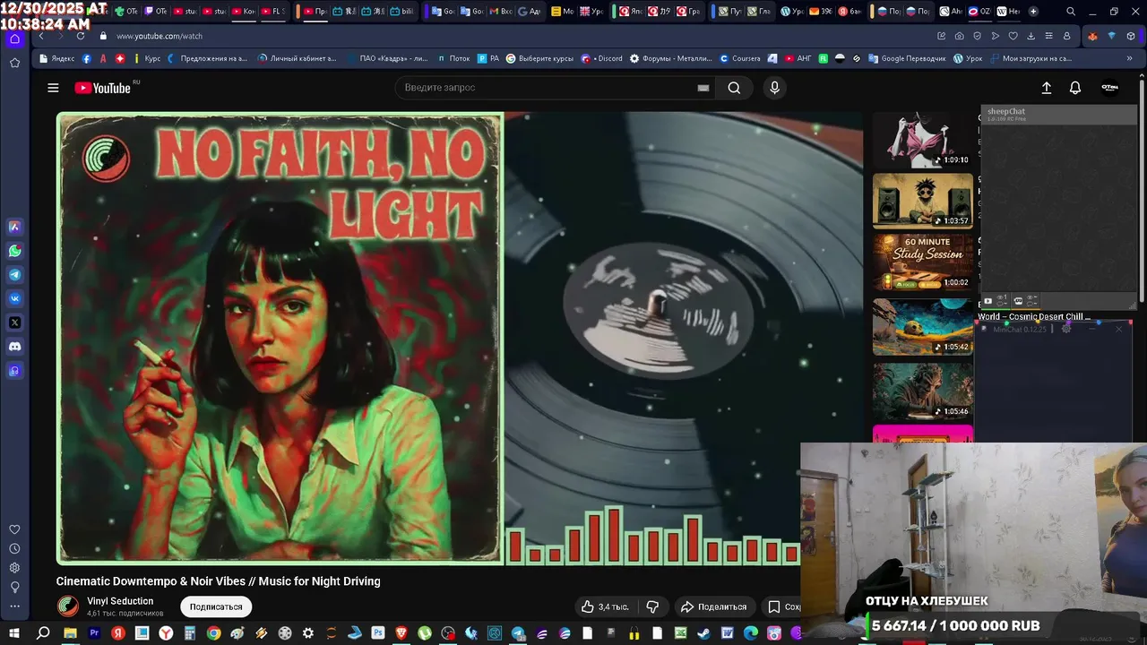1147x645 pixels.
Task: Open YouTube notifications bell
Action: pos(1075,88)
